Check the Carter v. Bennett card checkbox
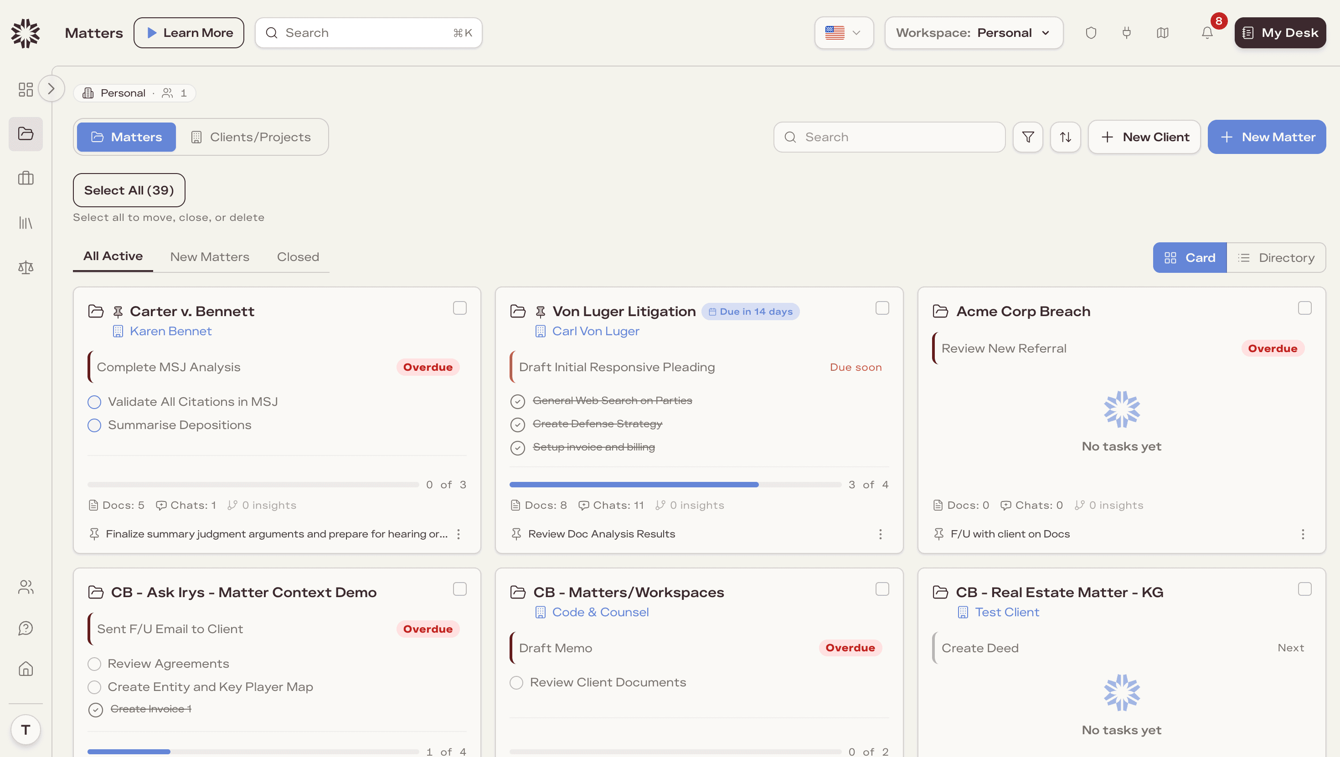The height and width of the screenshot is (757, 1340). [459, 308]
